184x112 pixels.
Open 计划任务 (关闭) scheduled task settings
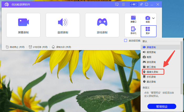(38, 47)
